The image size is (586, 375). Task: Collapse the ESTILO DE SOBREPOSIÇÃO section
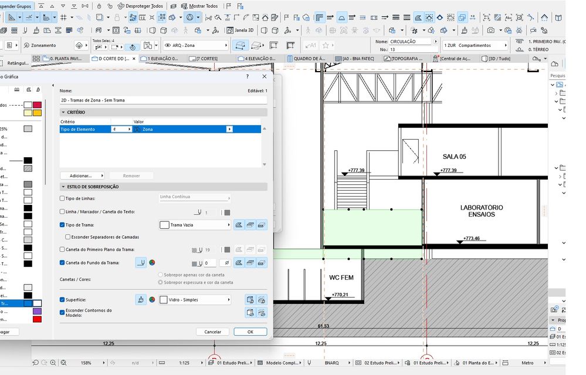point(63,187)
